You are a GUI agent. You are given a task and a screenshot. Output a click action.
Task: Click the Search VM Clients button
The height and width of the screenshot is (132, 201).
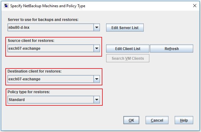point(127,58)
